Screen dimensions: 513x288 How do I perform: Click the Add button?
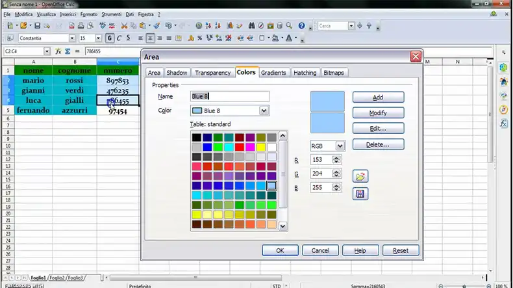[378, 98]
